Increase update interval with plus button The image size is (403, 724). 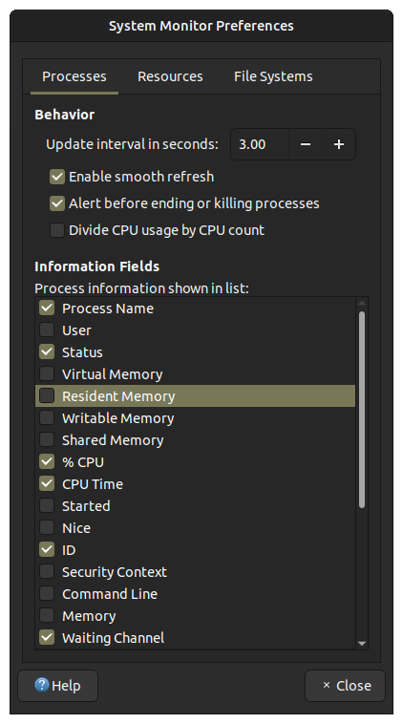point(339,144)
